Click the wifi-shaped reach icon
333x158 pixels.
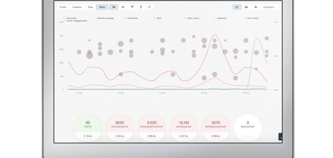point(132,7)
